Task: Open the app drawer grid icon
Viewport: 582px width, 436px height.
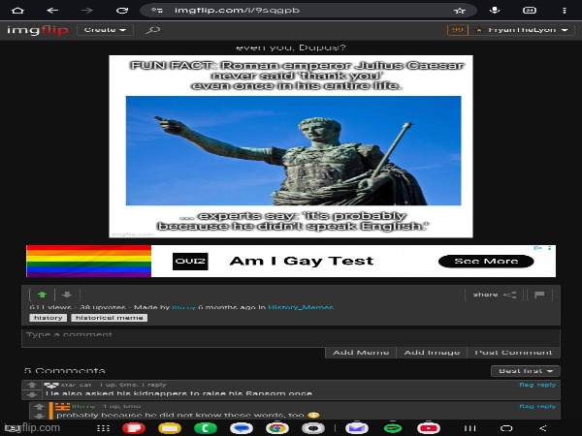Action: tap(103, 428)
